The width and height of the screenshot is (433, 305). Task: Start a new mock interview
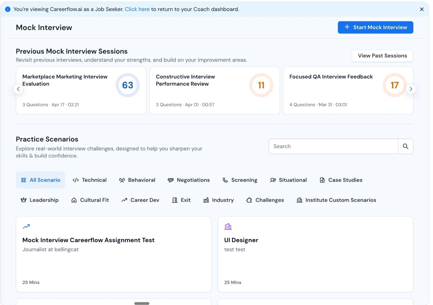point(375,27)
